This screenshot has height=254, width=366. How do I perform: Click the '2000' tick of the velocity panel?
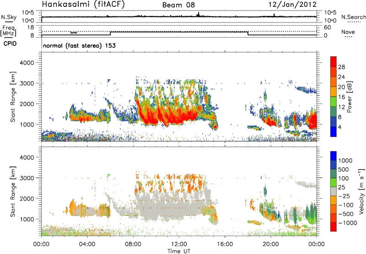click(x=27, y=199)
